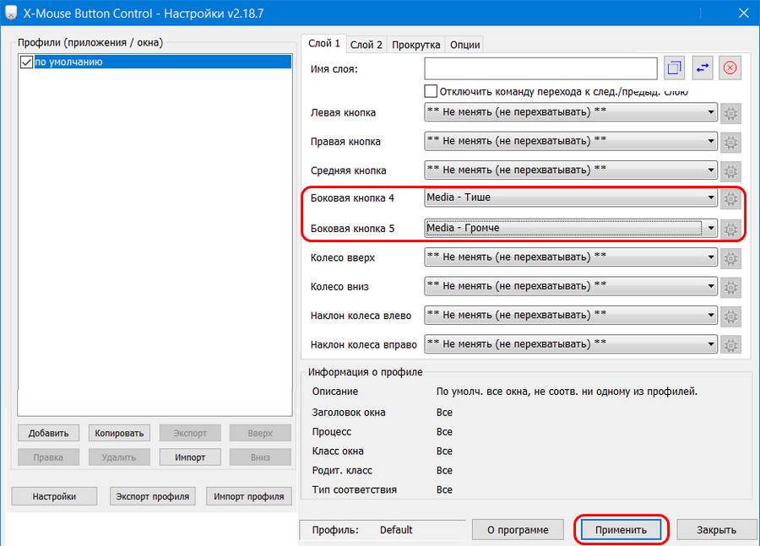This screenshot has height=546, width=760.
Task: Open gear settings for Боковая кнопка 4
Action: [731, 198]
